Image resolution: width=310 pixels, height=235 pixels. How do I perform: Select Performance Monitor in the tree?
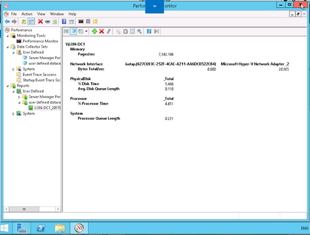40,41
